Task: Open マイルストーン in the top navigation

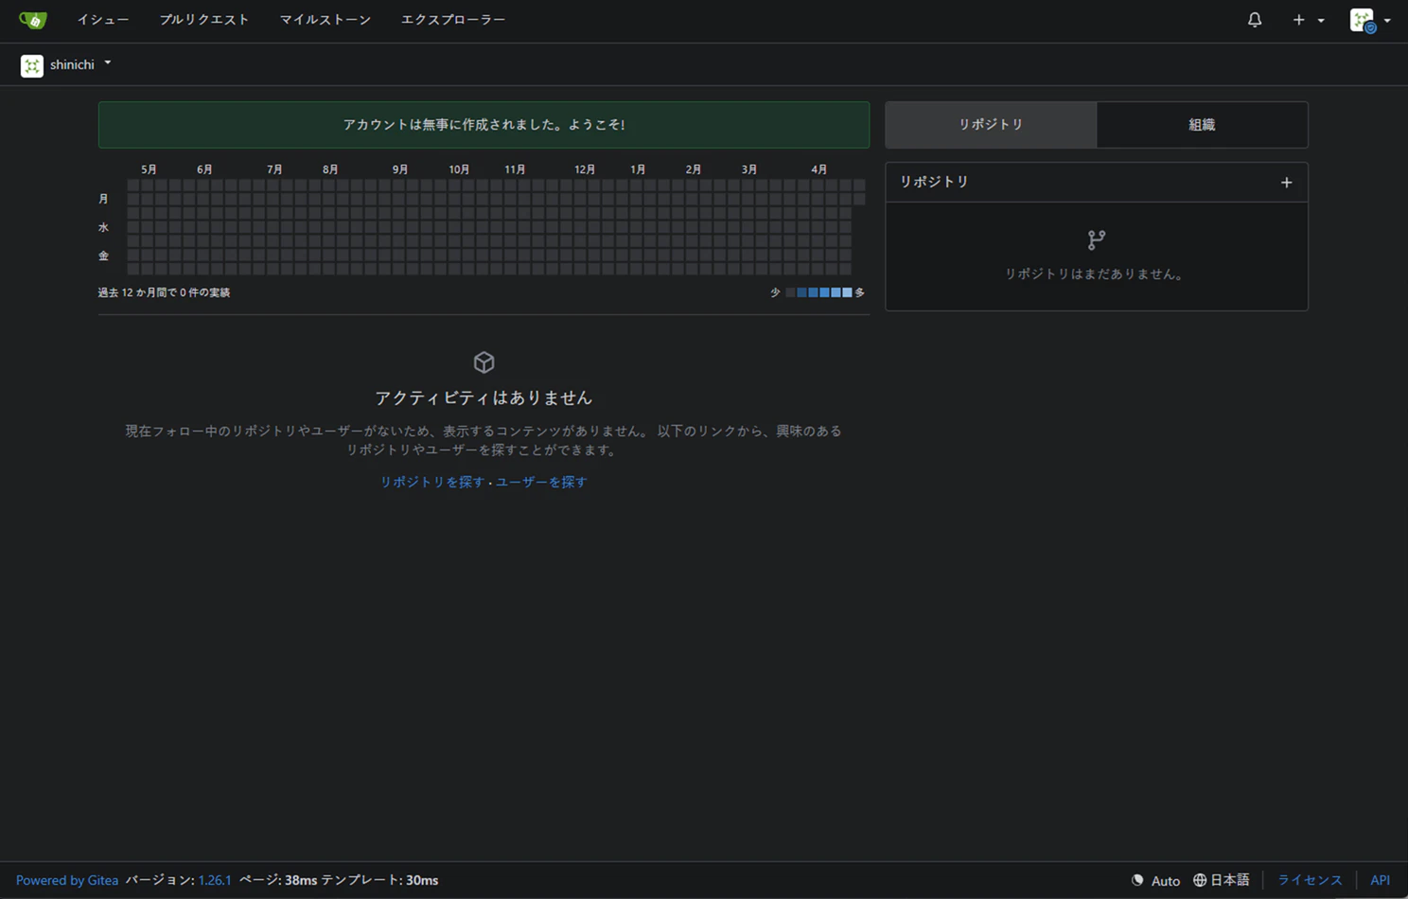Action: [326, 20]
